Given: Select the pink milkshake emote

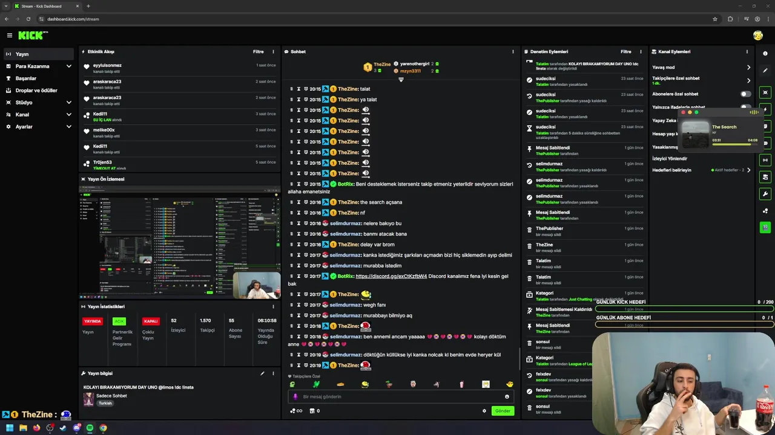Looking at the screenshot, I should (461, 384).
